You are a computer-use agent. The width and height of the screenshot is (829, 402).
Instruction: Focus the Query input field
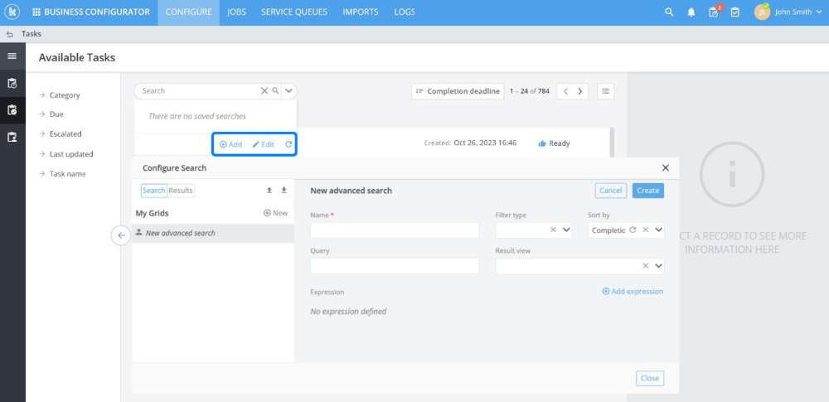(395, 266)
